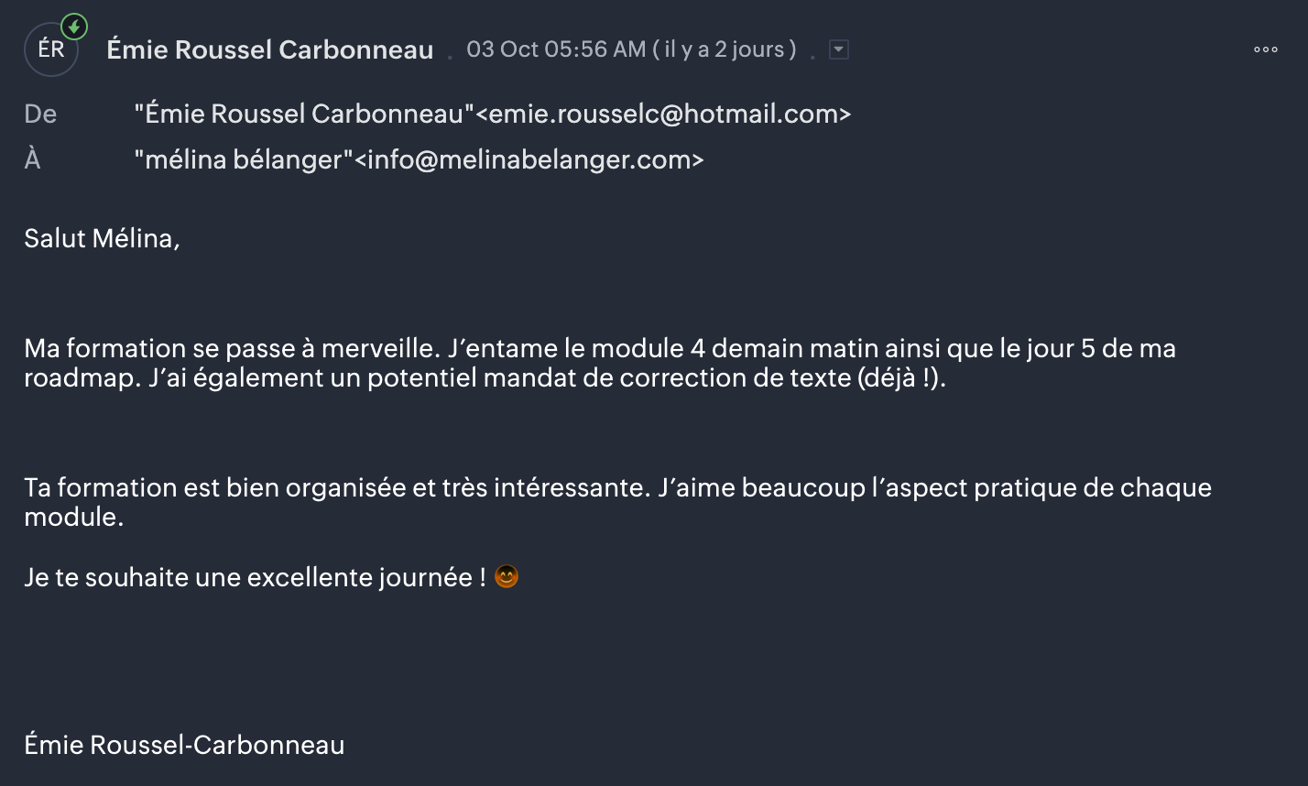Click the quoted sender name in De row
1308x786 pixels.
pos(303,114)
